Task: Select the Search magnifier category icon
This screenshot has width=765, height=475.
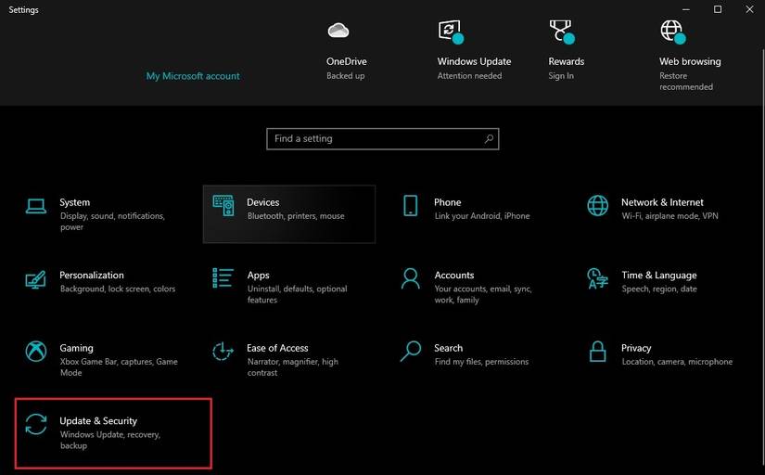Action: coord(410,351)
